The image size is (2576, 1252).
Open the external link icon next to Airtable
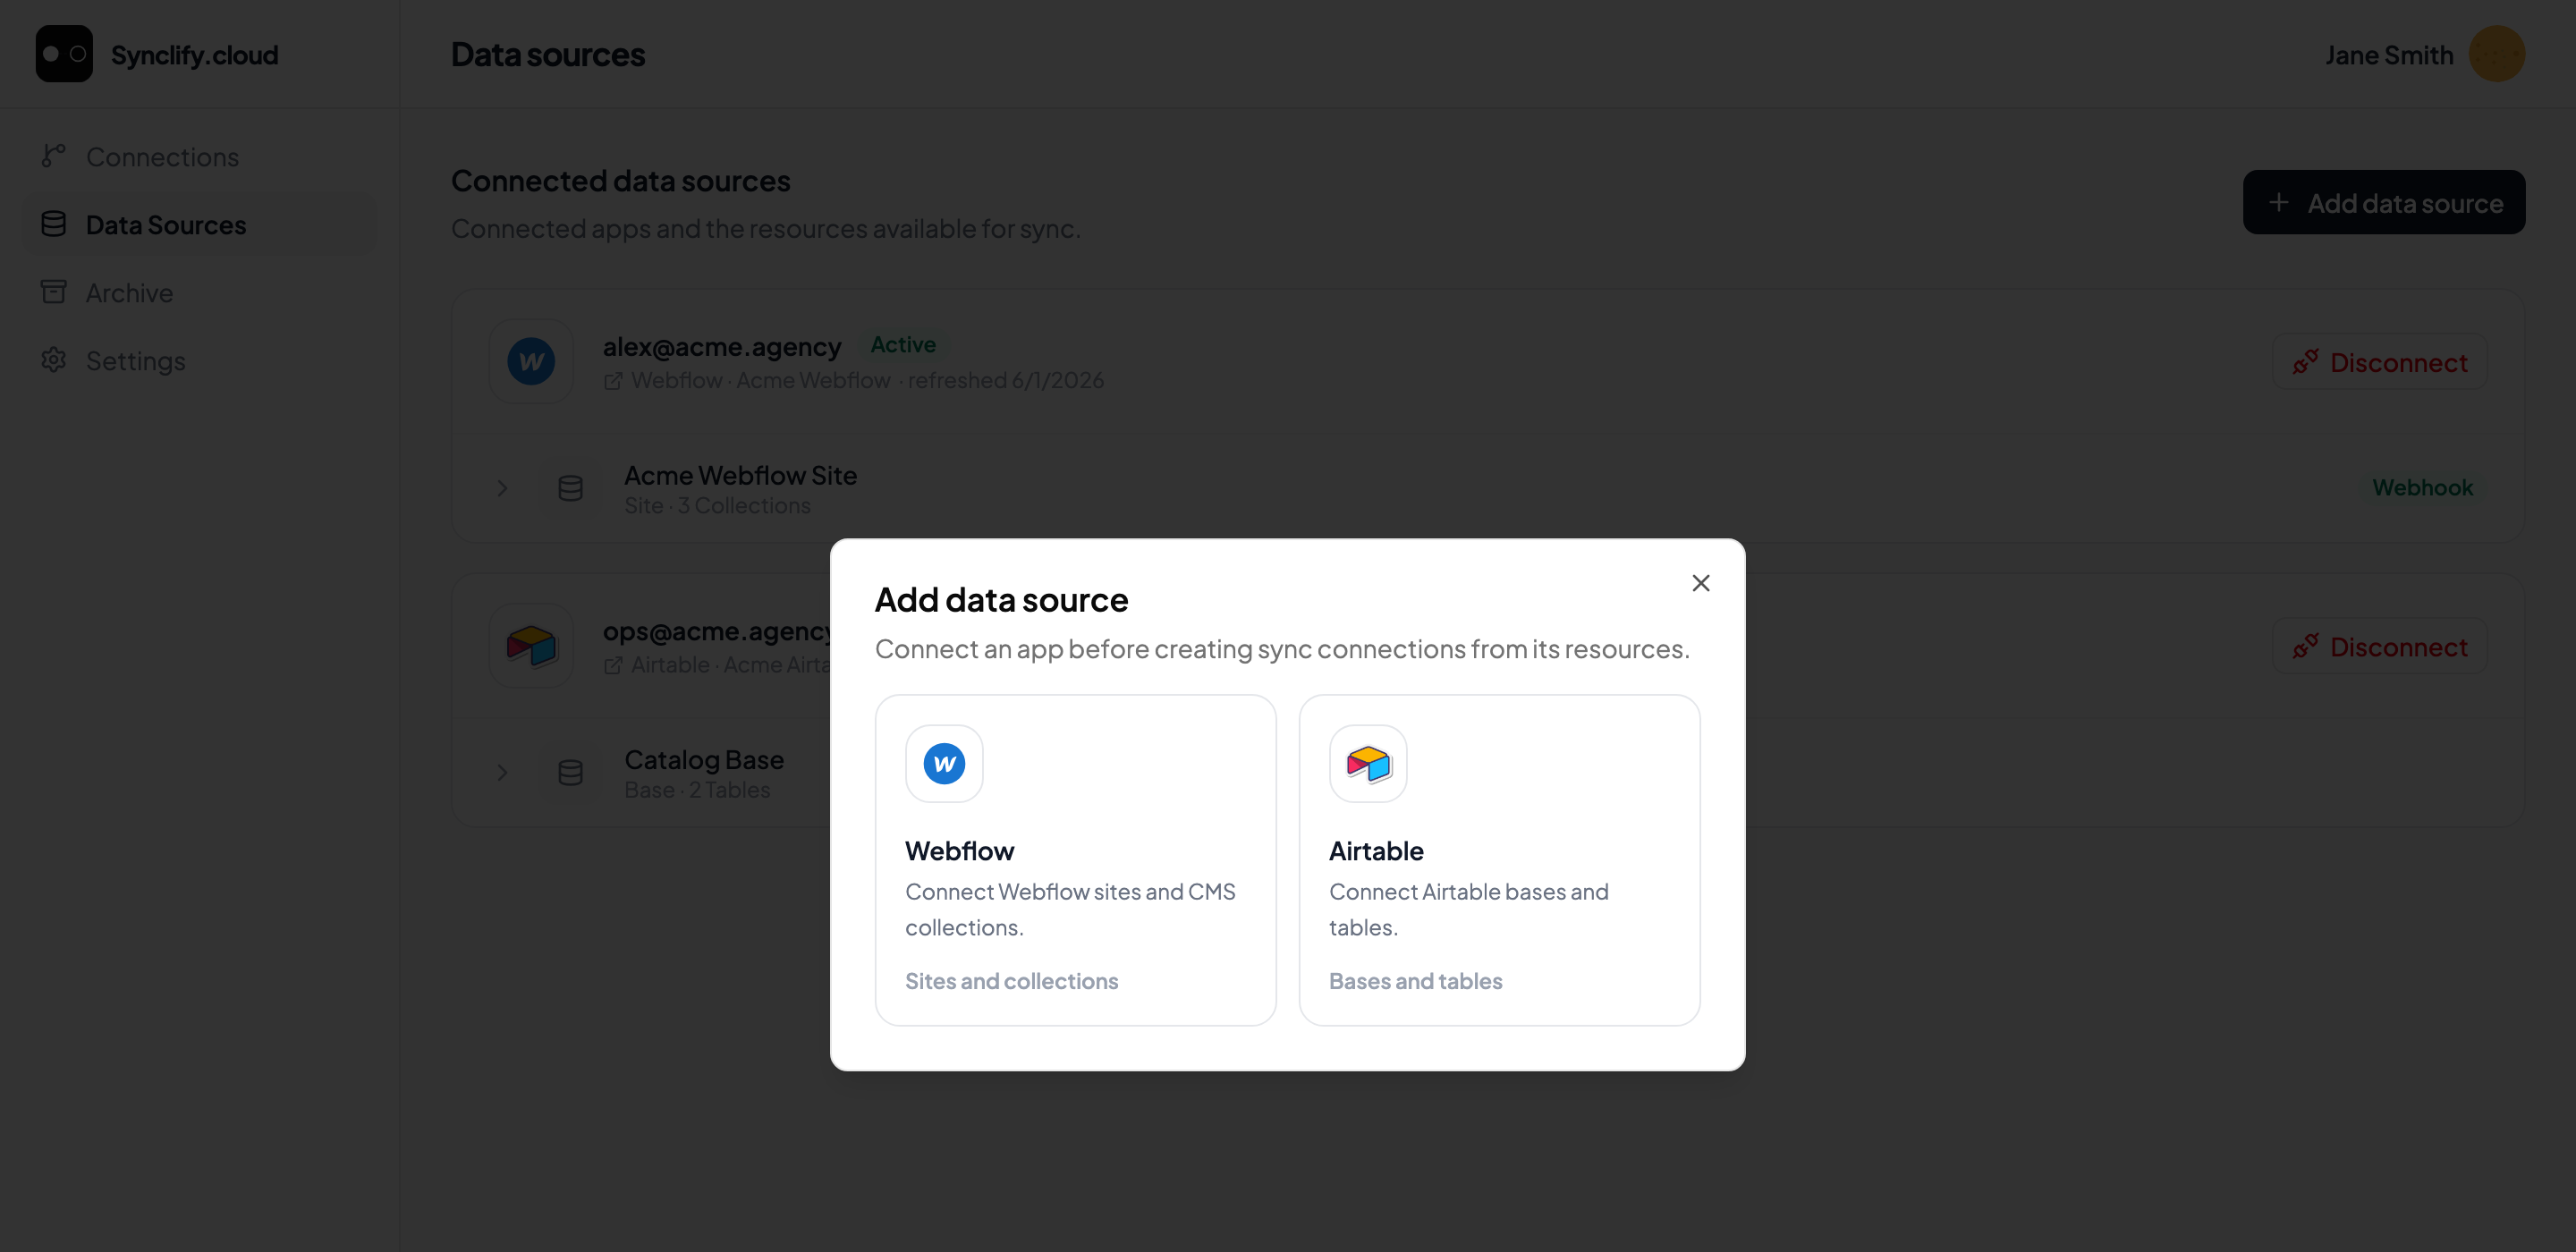coord(613,665)
